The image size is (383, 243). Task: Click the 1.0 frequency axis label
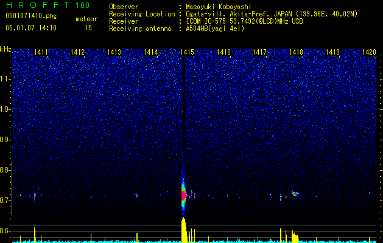(5, 109)
